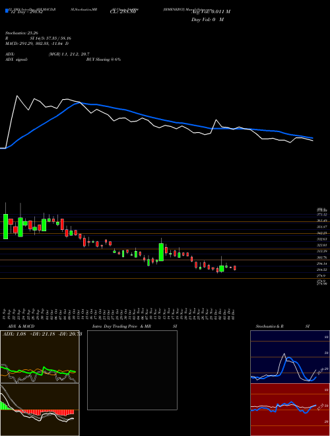330x436 pixels.
Task: Click the 351.87 price axis label
Action: pos(322,227)
